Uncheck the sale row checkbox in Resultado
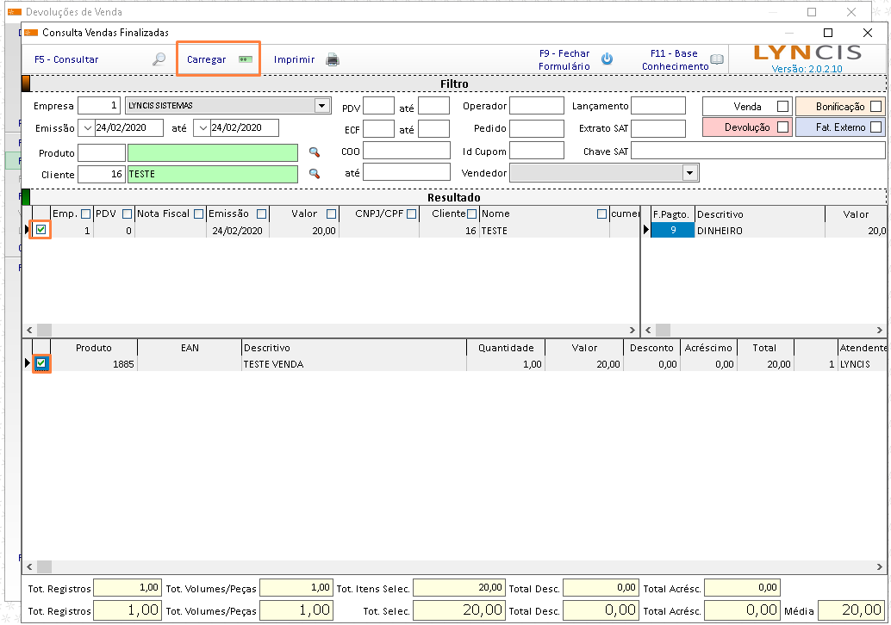891x625 pixels. pyautogui.click(x=40, y=230)
